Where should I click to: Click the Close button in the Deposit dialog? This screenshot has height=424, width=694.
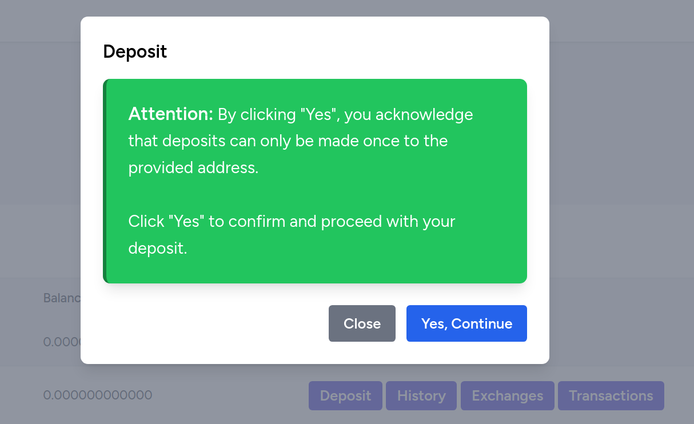pos(362,323)
